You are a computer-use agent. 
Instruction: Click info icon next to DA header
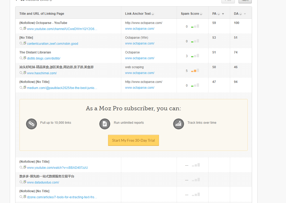(x=240, y=14)
